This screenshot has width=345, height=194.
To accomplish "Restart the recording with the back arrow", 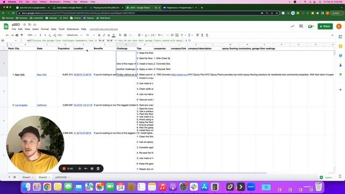I will [86, 169].
